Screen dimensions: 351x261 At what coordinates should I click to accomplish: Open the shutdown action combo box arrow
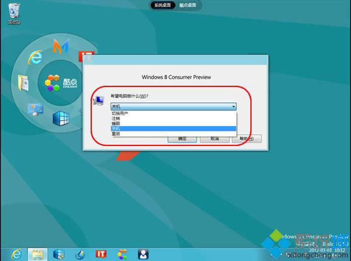coord(233,107)
